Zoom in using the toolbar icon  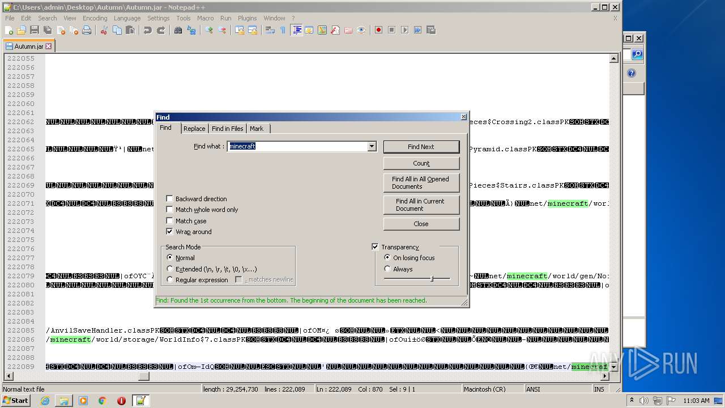tap(209, 30)
